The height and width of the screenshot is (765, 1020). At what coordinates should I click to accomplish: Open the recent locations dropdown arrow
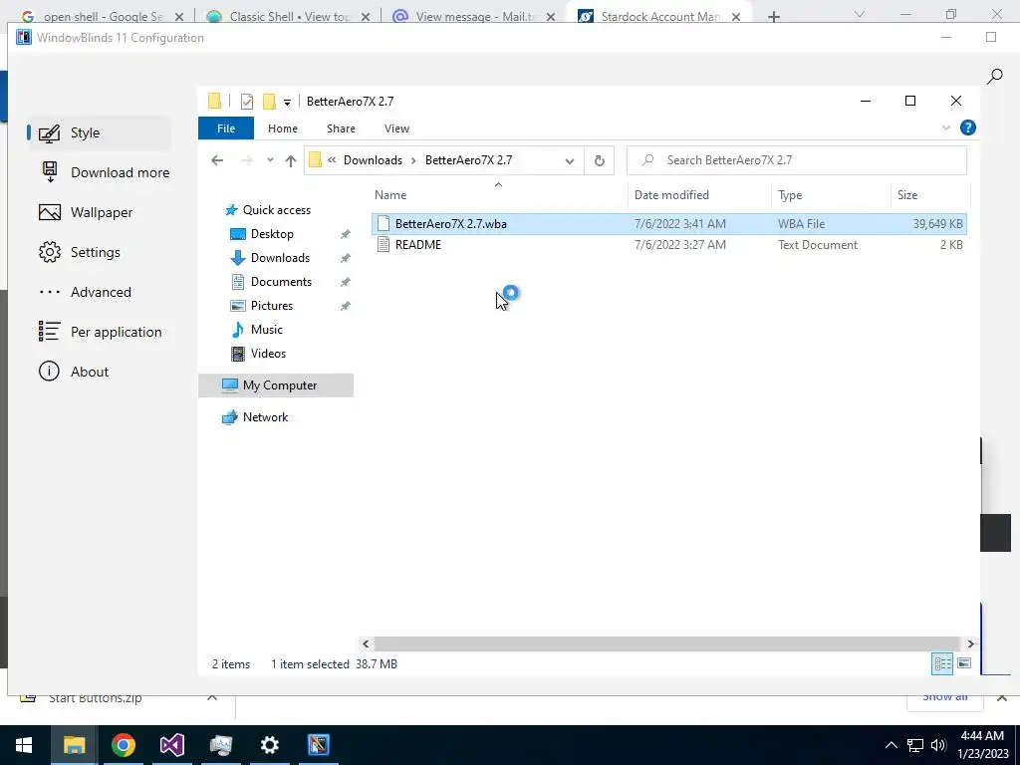pyautogui.click(x=270, y=160)
